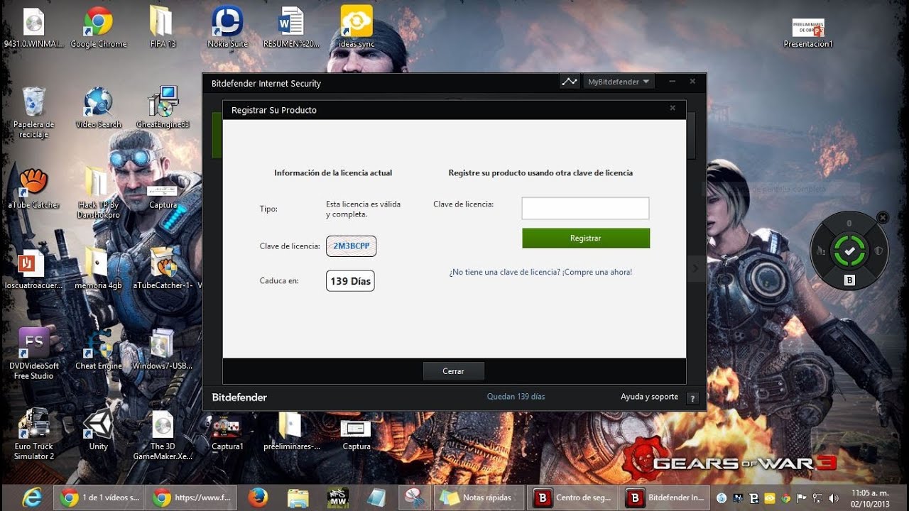Viewport: 909px width, 511px height.
Task: Close the Registrar Su Producto dialog with X
Action: [673, 109]
